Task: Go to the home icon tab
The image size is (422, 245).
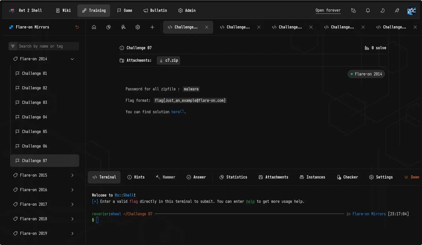Action: (x=94, y=27)
